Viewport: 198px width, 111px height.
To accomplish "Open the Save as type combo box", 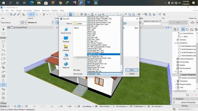I will (x=105, y=74).
